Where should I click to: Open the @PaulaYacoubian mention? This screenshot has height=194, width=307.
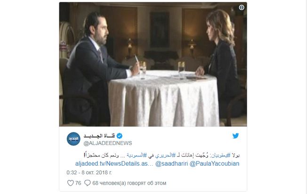(214, 164)
